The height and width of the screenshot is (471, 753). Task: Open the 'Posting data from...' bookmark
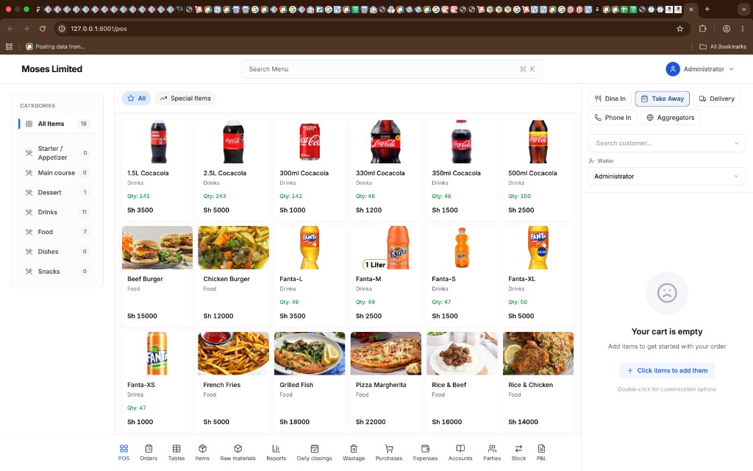click(55, 46)
